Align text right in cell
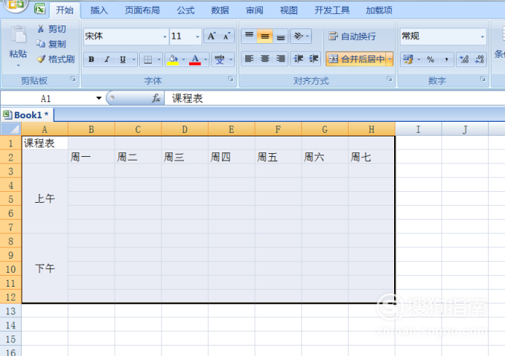The image size is (505, 356). tap(280, 59)
